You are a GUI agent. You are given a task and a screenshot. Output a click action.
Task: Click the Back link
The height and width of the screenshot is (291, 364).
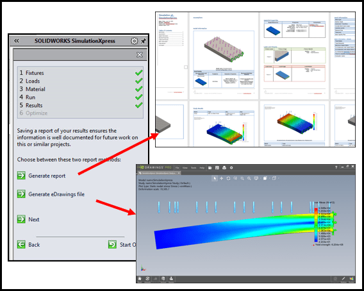tap(34, 245)
